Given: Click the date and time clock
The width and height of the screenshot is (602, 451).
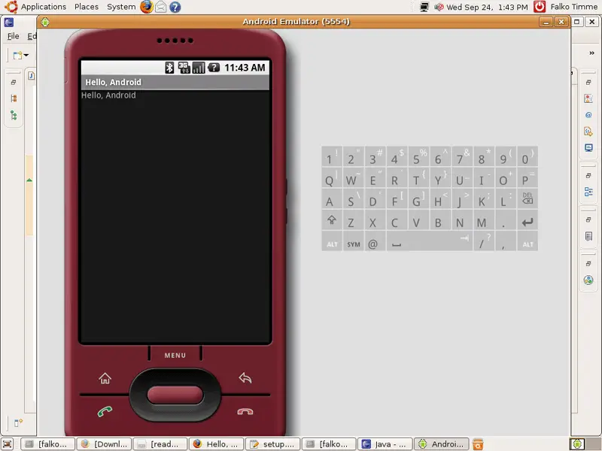Looking at the screenshot, I should 487,7.
